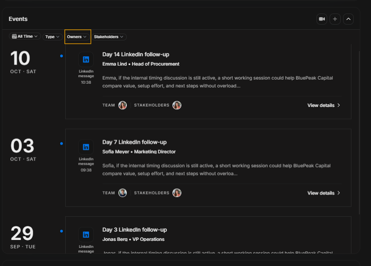The width and height of the screenshot is (371, 266).
Task: Click team member avatar on Day 14 event
Action: (x=123, y=105)
